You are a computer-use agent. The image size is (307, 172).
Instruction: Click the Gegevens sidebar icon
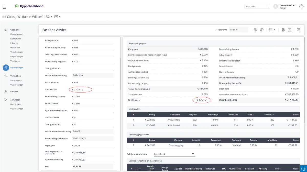(x=6, y=30)
